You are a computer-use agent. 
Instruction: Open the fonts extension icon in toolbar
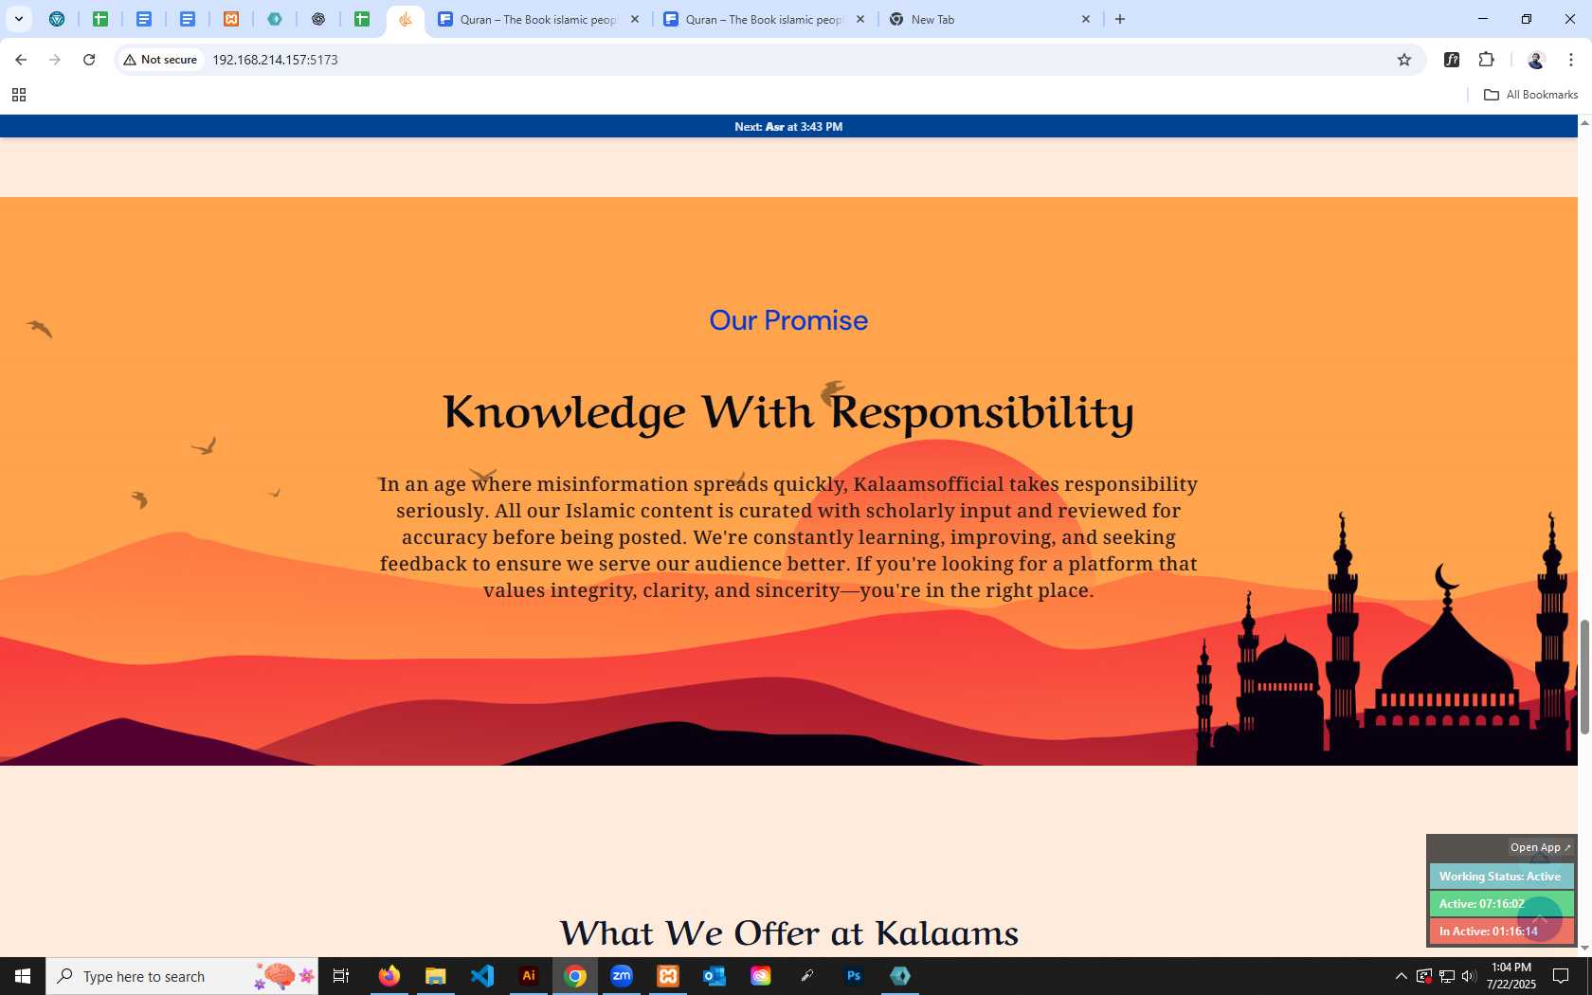coord(1452,60)
